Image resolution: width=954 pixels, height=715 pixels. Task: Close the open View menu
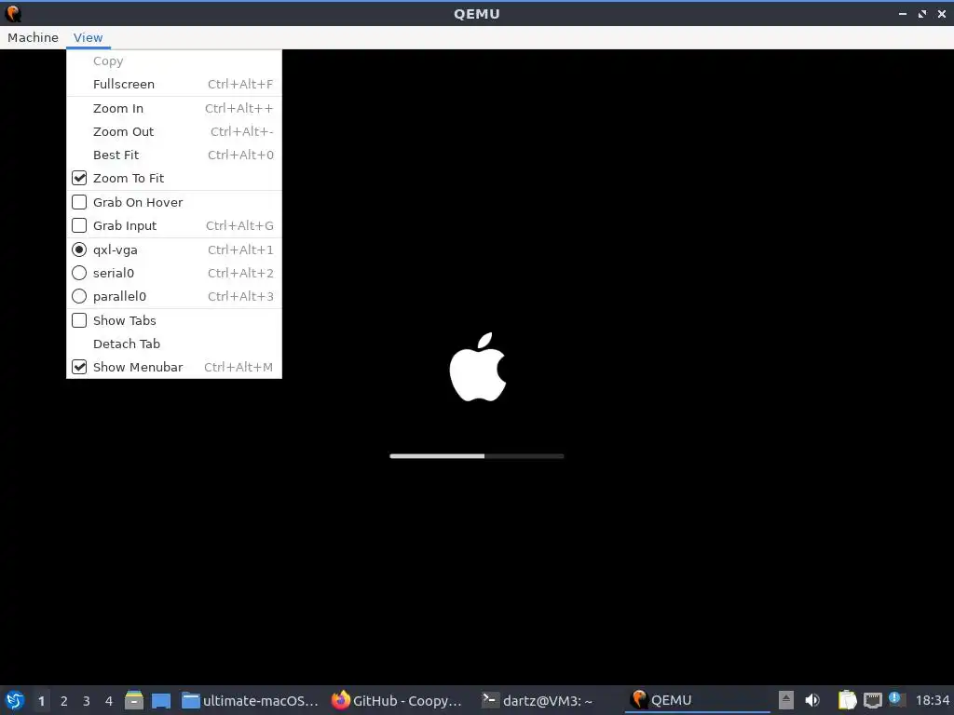[x=89, y=37]
